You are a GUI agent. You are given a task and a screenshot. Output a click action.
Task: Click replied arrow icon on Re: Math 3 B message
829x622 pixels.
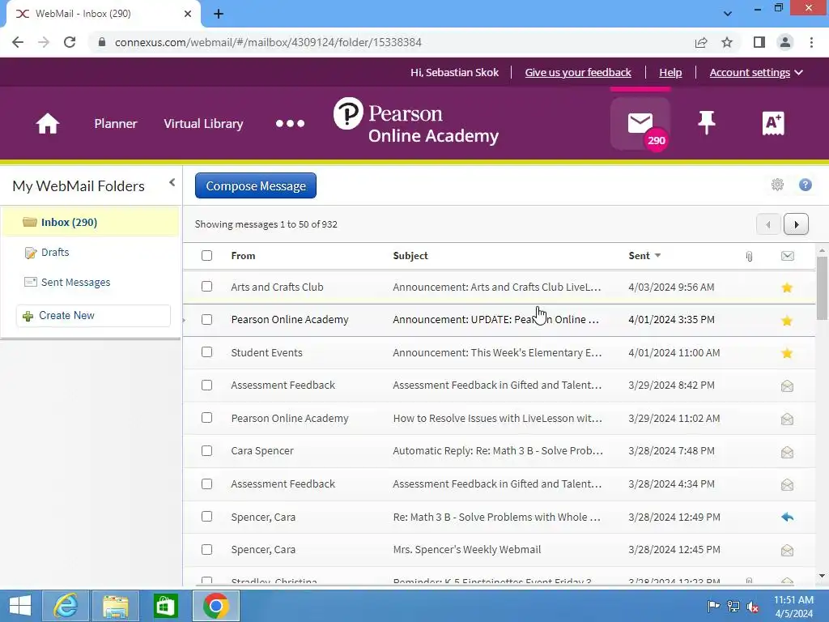(x=787, y=518)
